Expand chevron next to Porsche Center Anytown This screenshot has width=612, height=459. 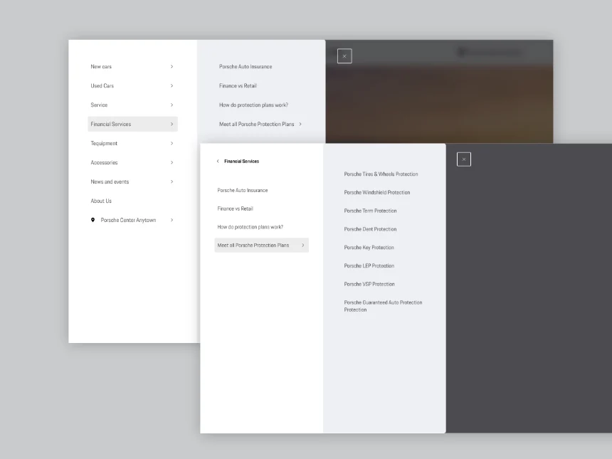click(172, 220)
